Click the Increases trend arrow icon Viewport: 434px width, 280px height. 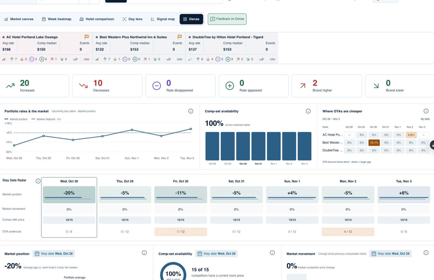pyautogui.click(x=10, y=86)
